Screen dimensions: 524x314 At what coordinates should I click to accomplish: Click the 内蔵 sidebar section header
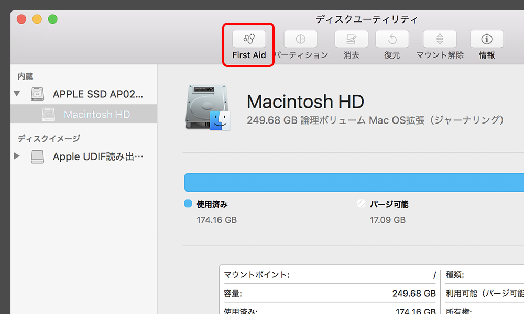click(x=25, y=76)
